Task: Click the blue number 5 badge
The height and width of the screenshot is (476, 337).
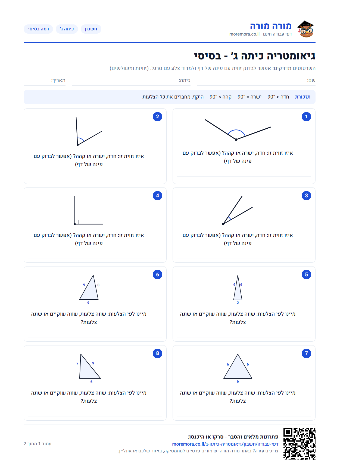Action: coord(306,275)
